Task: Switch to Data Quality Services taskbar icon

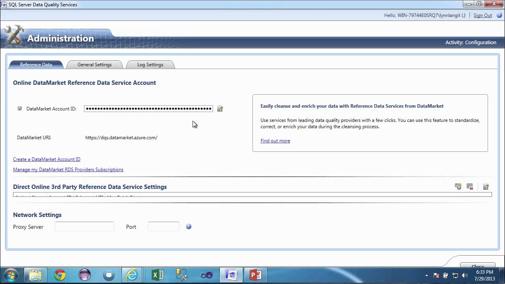Action: click(x=231, y=275)
